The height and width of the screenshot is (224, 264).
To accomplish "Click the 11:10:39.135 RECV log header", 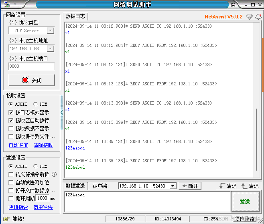I will point(141,161).
